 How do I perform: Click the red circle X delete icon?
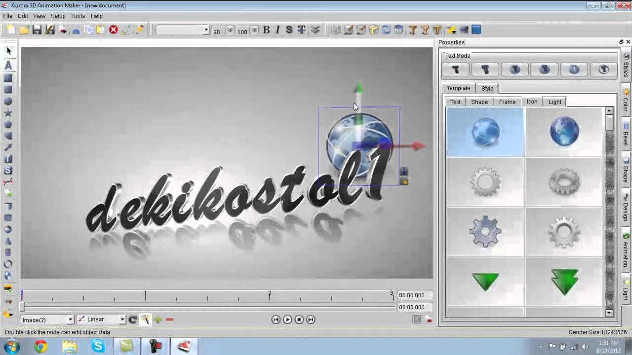(x=114, y=30)
